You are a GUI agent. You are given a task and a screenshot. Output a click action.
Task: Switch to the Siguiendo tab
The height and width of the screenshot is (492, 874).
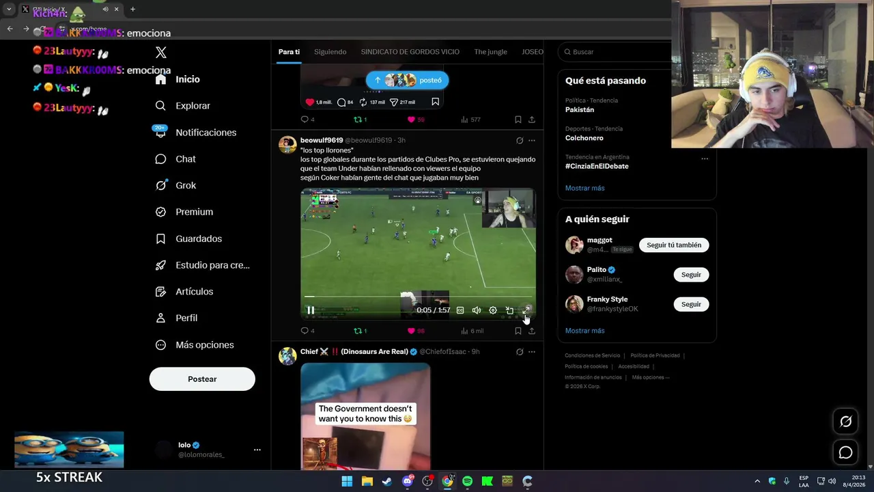(x=330, y=52)
